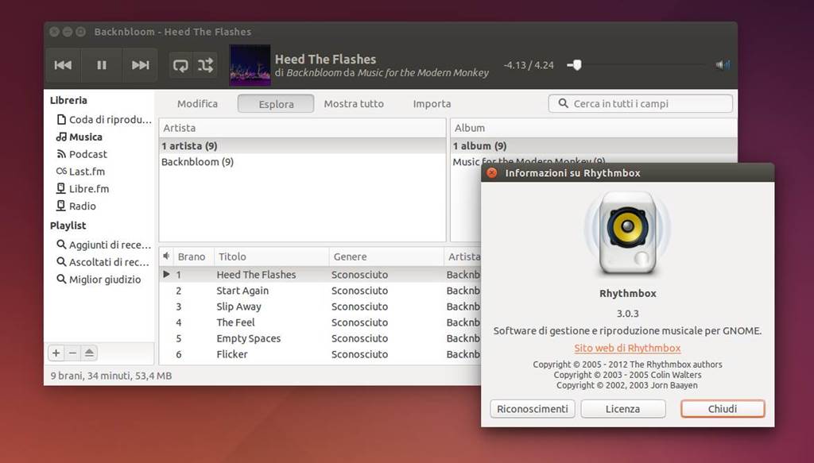Viewport: 814px width, 463px height.
Task: Click the Riconoscimenti button
Action: point(533,409)
